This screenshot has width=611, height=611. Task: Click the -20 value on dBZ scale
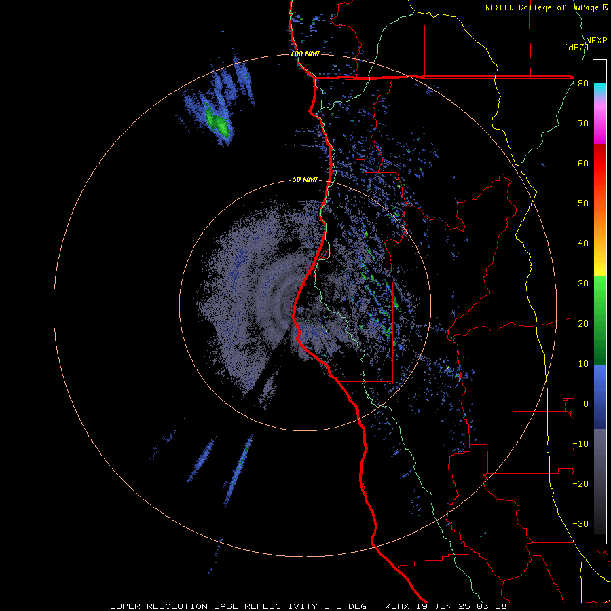click(580, 483)
